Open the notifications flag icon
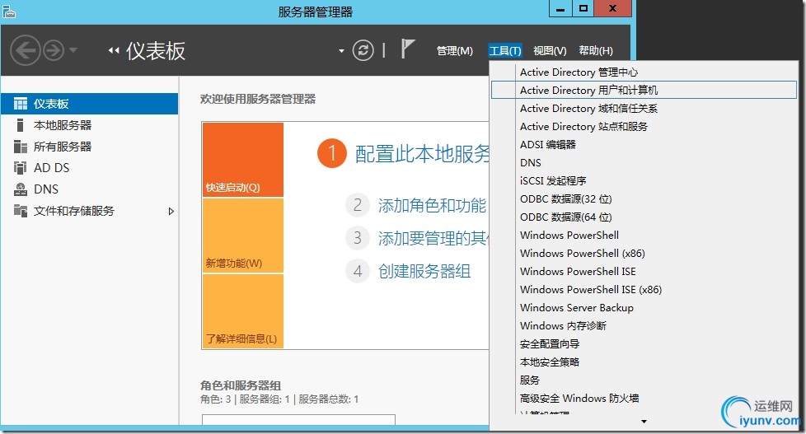This screenshot has height=434, width=806. click(x=407, y=49)
